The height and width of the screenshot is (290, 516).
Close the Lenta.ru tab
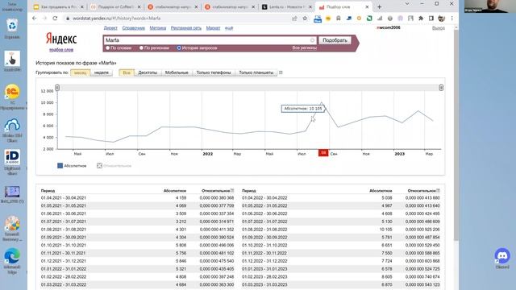coord(310,6)
